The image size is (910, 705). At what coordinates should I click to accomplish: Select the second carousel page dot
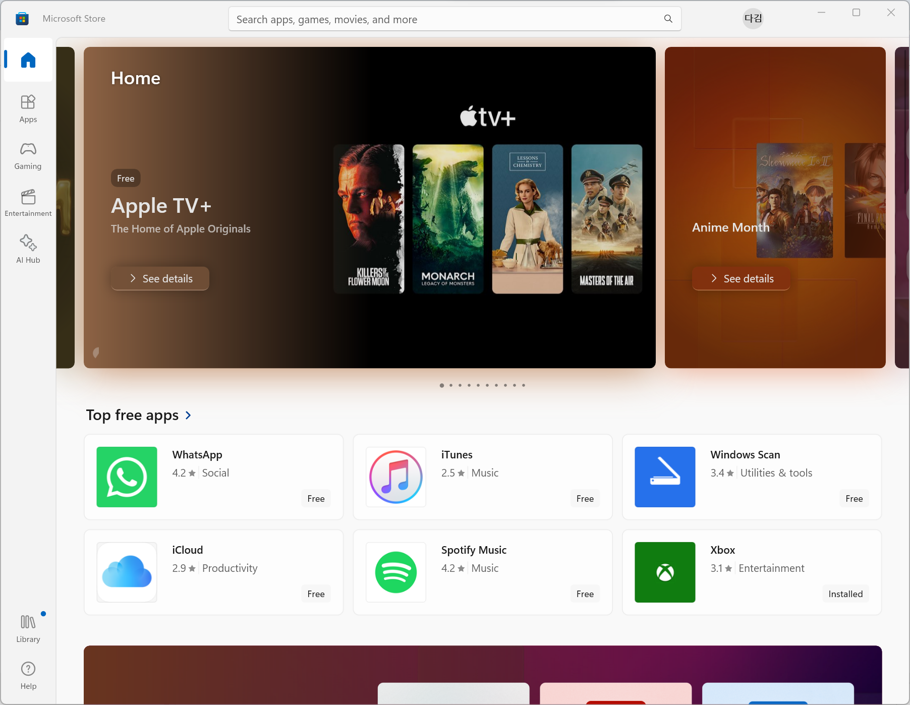tap(451, 385)
